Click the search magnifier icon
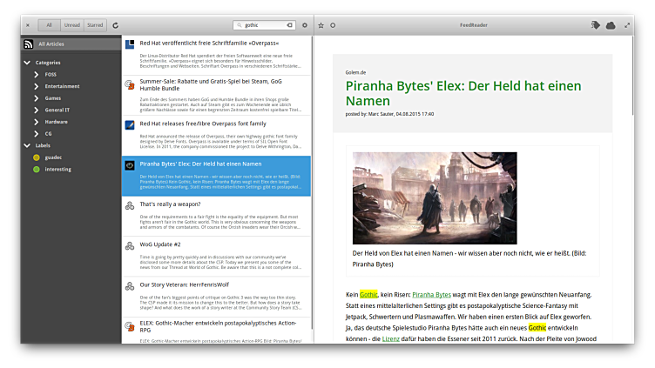Screen dimensions: 655x368 pyautogui.click(x=240, y=25)
